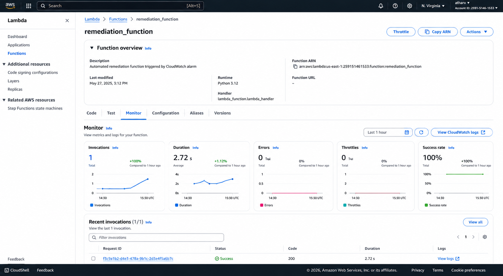Screen dimensions: 503x276
Task: Click Info next to Invocations metric
Action: (115, 148)
